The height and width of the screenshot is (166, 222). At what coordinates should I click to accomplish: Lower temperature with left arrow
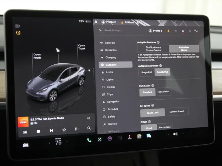point(49,143)
